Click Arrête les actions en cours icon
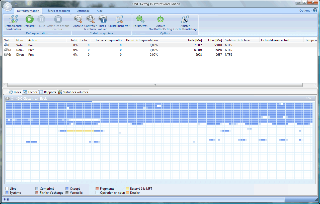 point(58,19)
